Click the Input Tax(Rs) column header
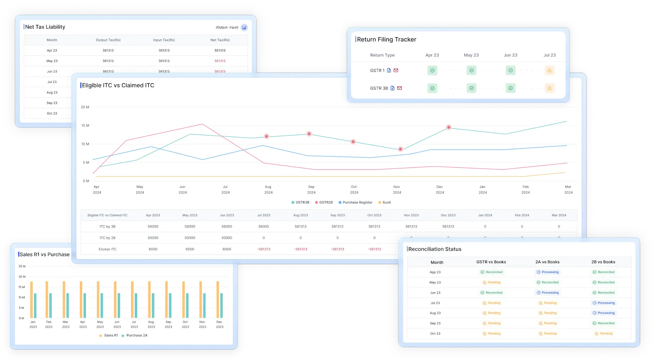The image size is (655, 362). 164,40
